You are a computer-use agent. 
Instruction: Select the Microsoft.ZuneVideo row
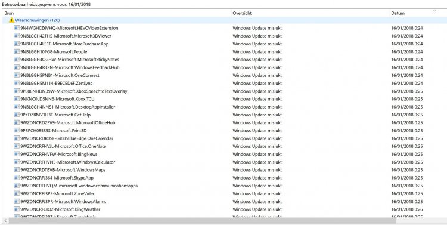(223, 193)
